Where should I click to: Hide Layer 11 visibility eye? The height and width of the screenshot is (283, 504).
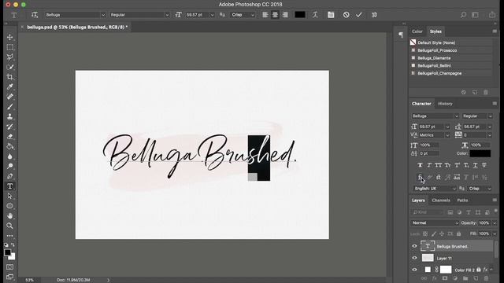click(x=414, y=258)
